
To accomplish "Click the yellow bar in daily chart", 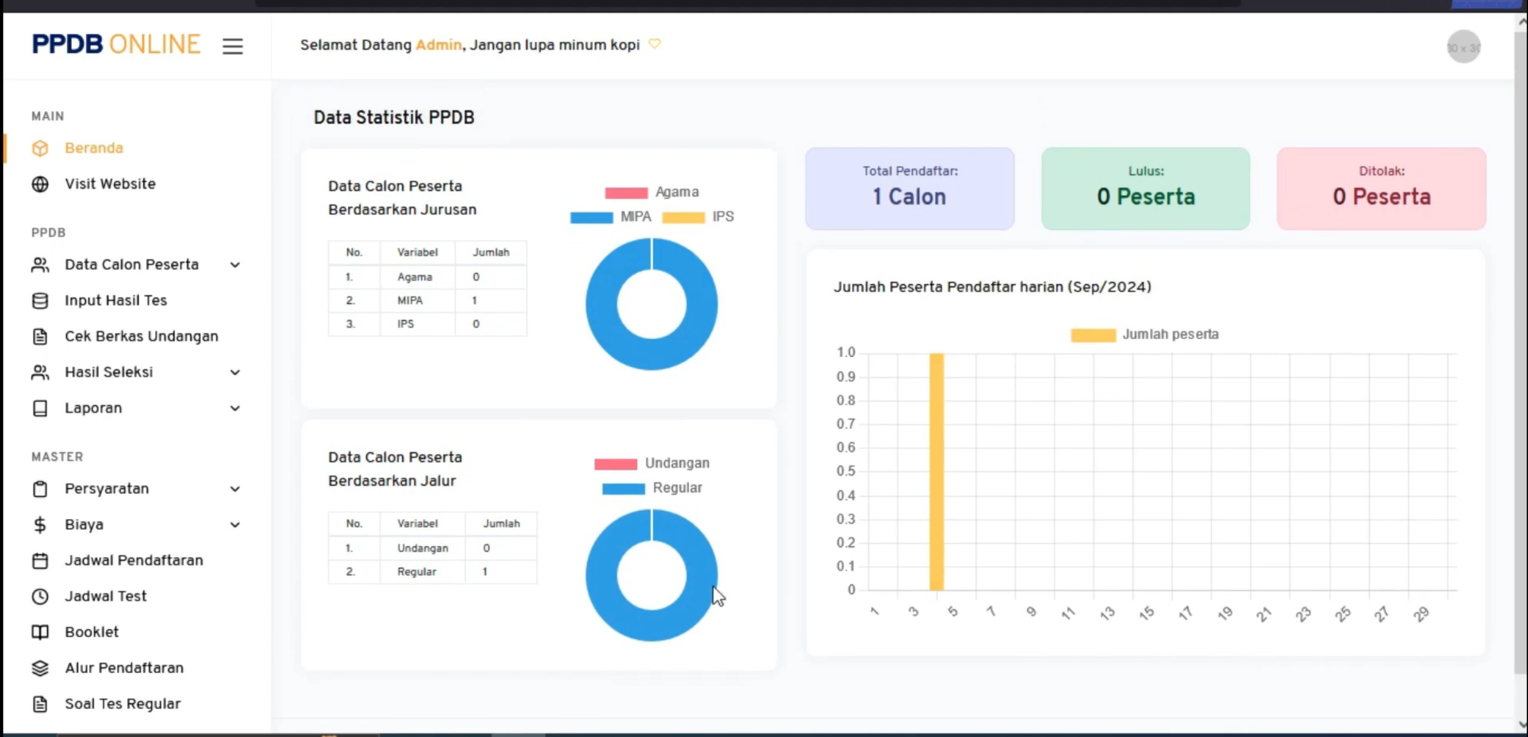I will coord(936,472).
